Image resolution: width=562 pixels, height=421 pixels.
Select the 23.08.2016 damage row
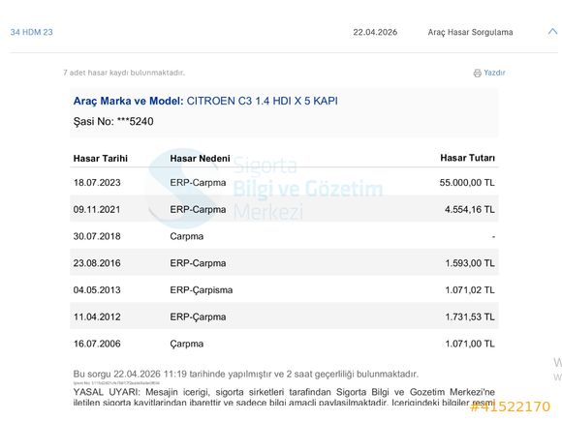(284, 263)
